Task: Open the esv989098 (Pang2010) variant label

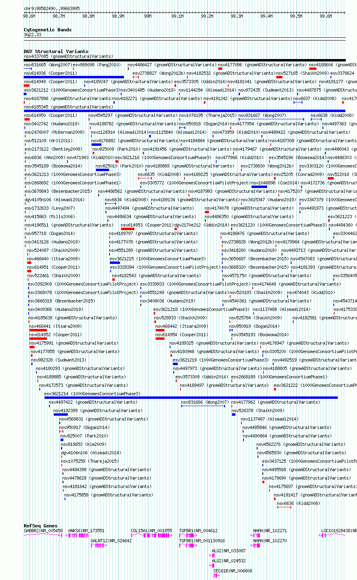Action: 97,65
